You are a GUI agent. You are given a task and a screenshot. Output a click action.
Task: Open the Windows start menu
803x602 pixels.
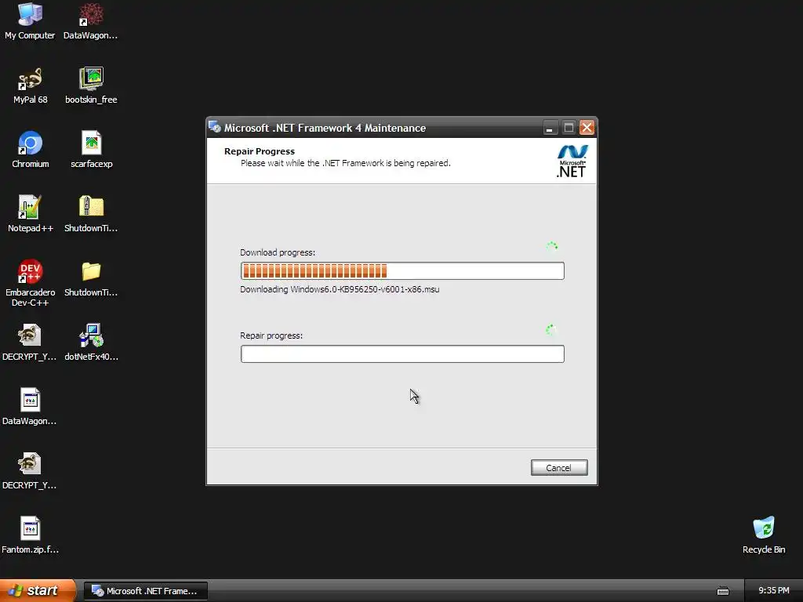pos(38,590)
